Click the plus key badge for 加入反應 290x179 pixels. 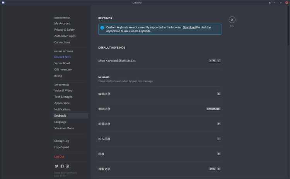point(219,139)
